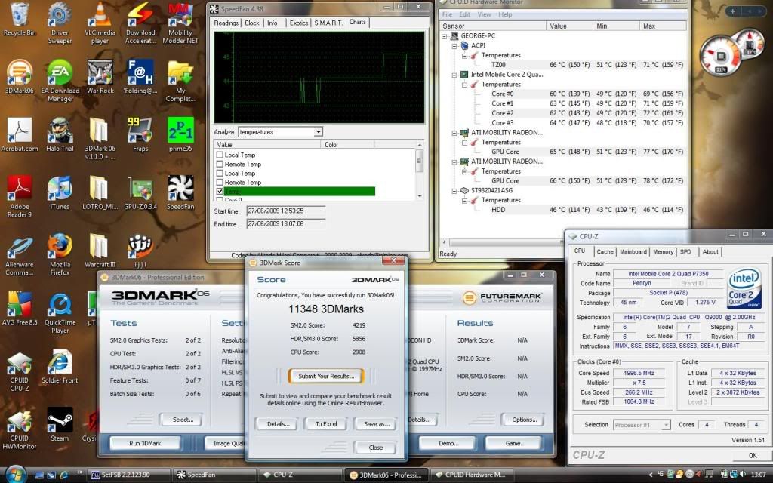Launch Fraps from the desktop
Image resolution: width=773 pixels, height=483 pixels.
(x=140, y=135)
